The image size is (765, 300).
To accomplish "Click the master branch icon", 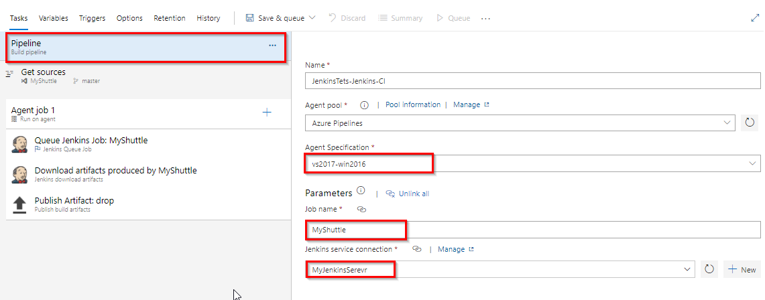I will point(75,81).
